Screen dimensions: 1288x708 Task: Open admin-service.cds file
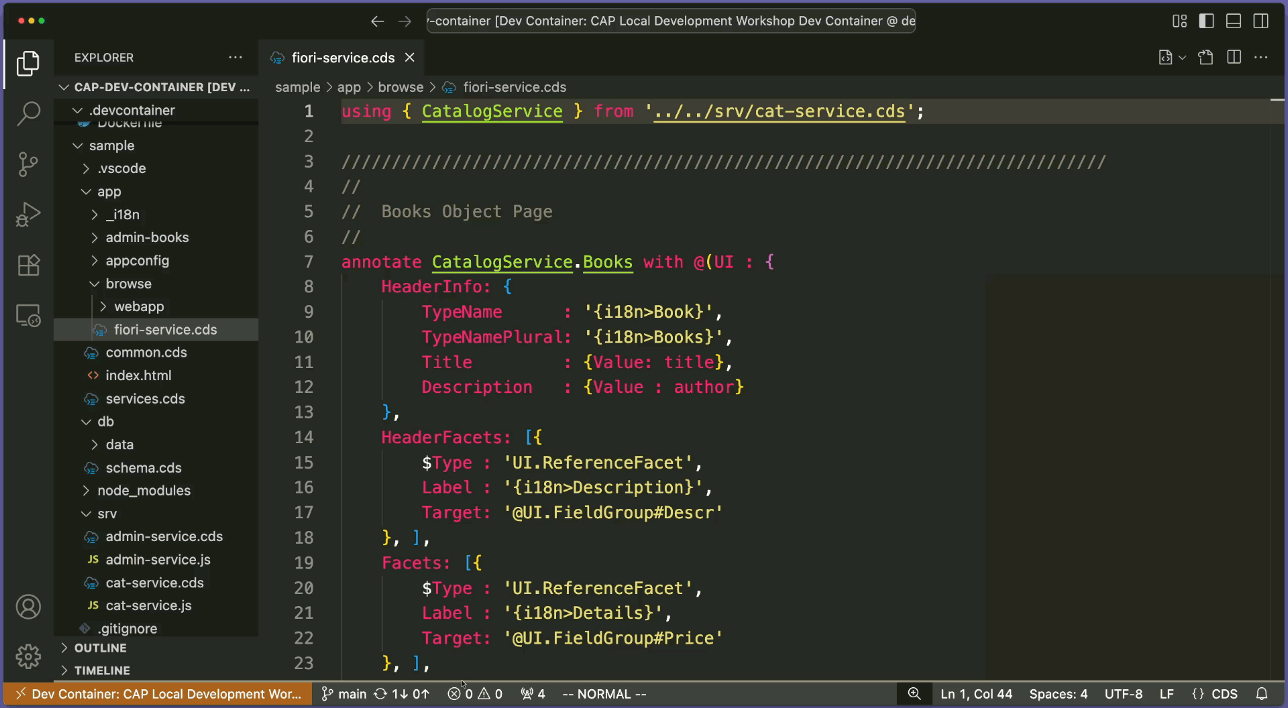[156, 537]
